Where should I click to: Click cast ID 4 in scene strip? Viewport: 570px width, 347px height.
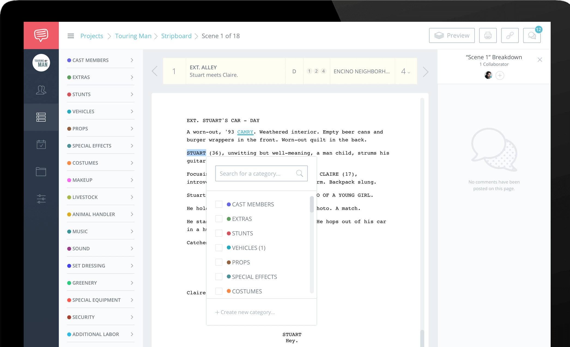[x=323, y=71]
